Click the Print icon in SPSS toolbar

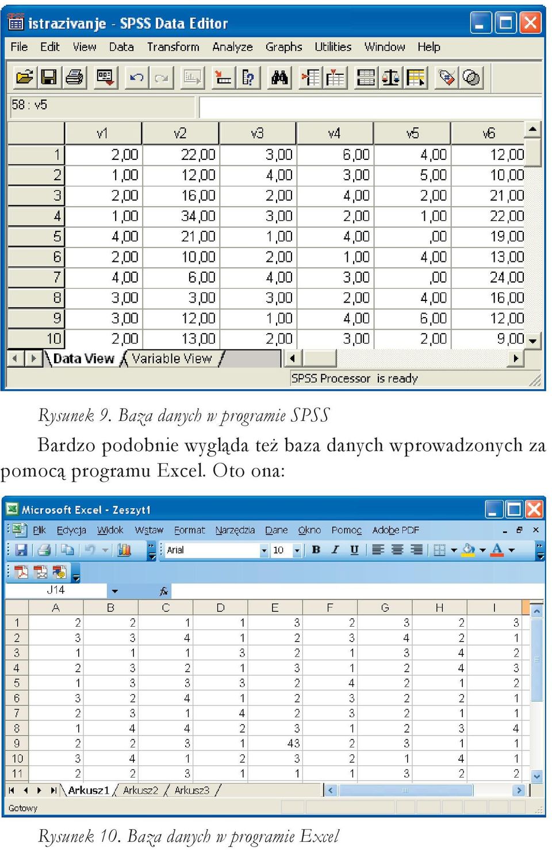[74, 77]
